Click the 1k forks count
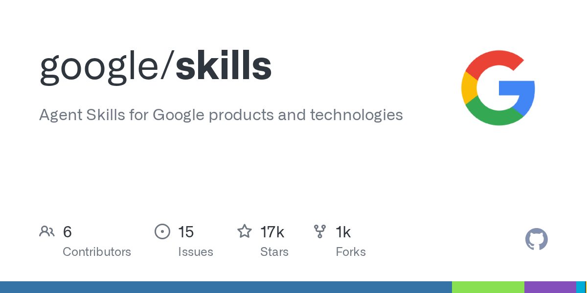The height and width of the screenshot is (293, 587). point(343,232)
